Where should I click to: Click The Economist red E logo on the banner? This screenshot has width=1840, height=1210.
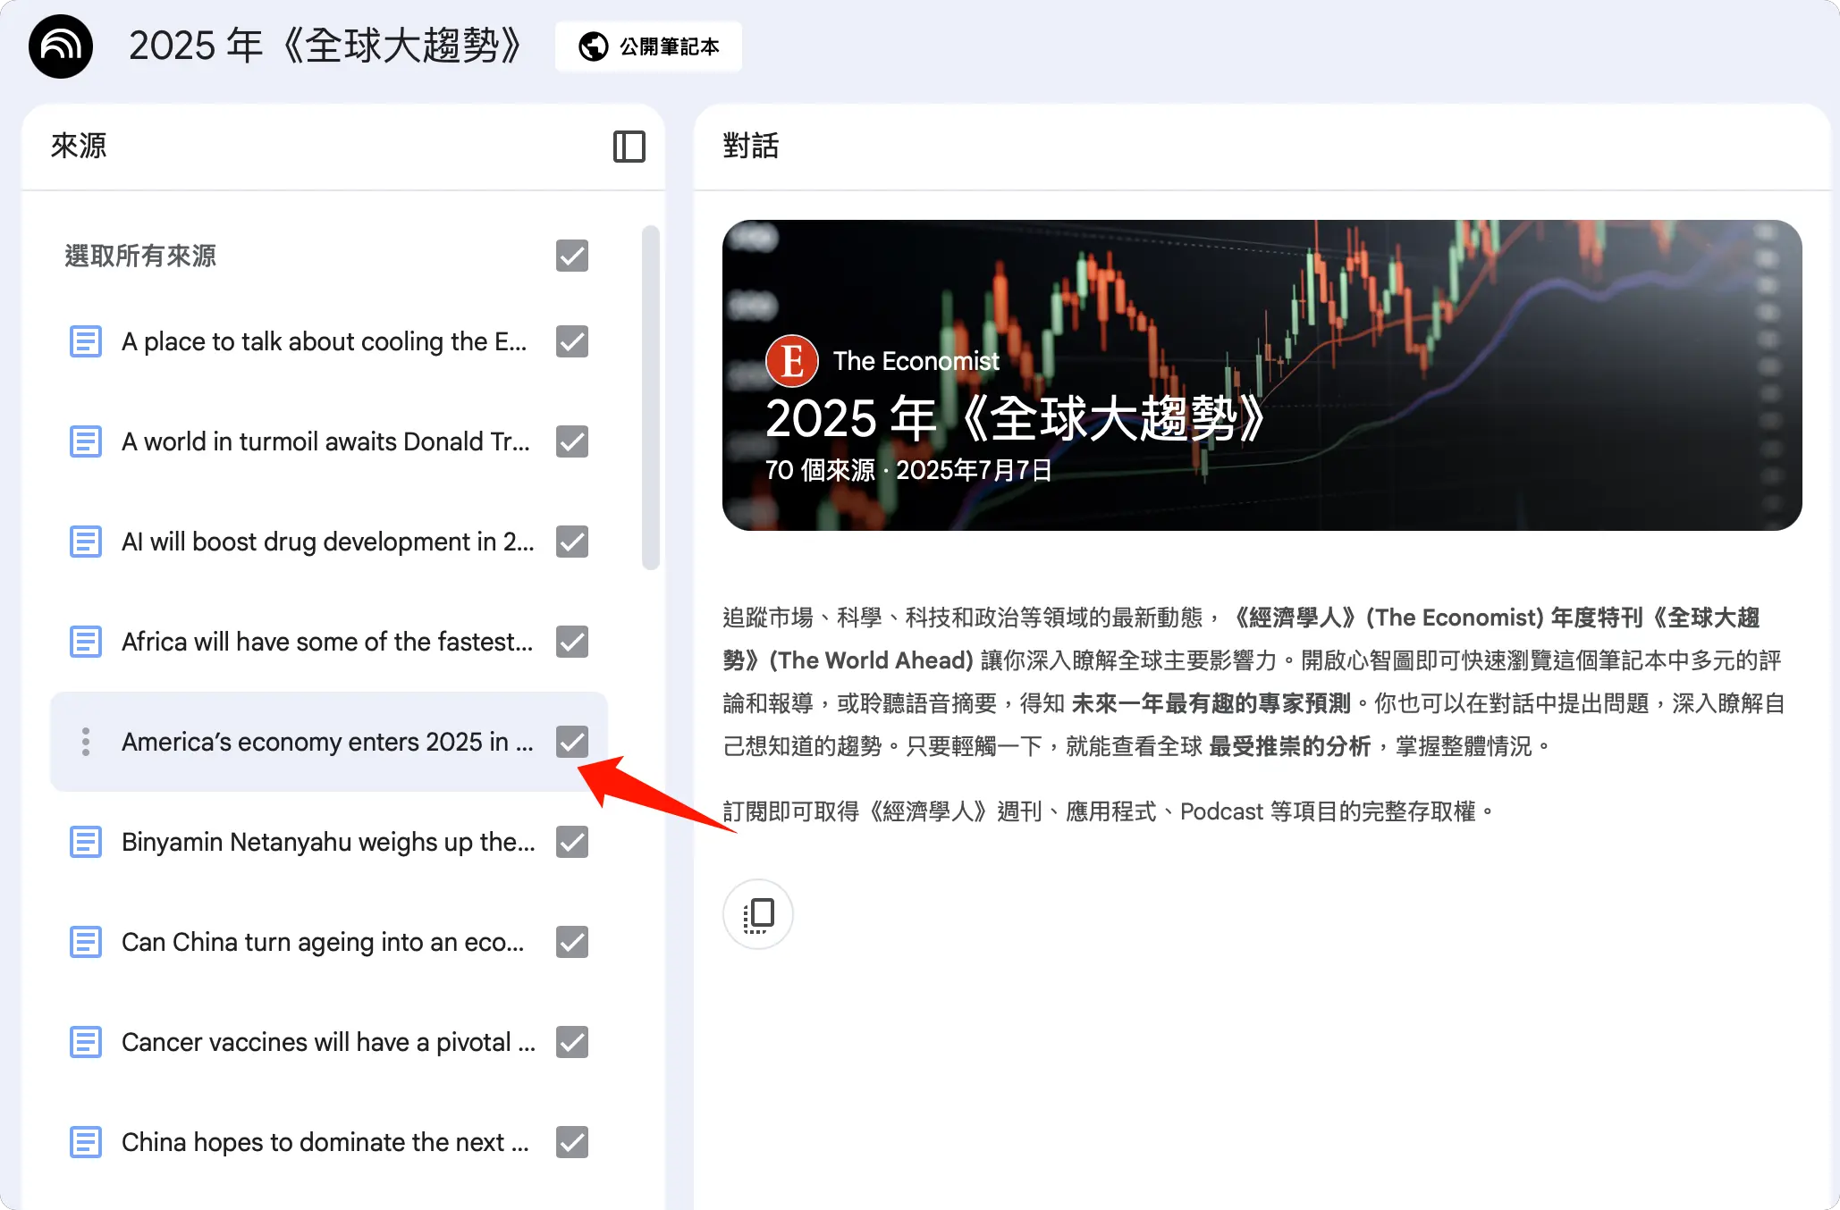pyautogui.click(x=792, y=361)
